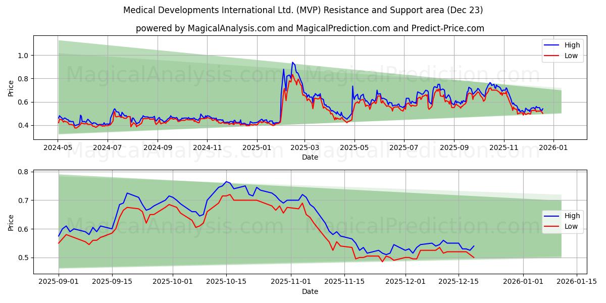This screenshot has width=606, height=303.
Task: Click the peak near 2025-10-15 on bottom chart
Action: 226,182
